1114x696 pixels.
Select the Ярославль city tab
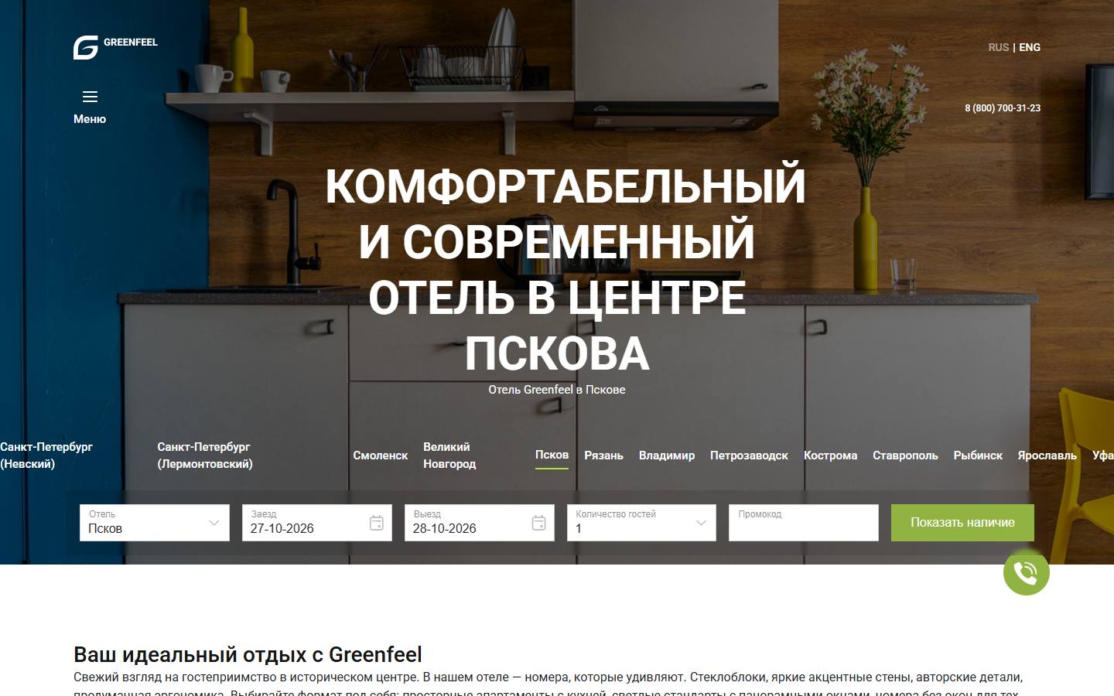[1047, 455]
